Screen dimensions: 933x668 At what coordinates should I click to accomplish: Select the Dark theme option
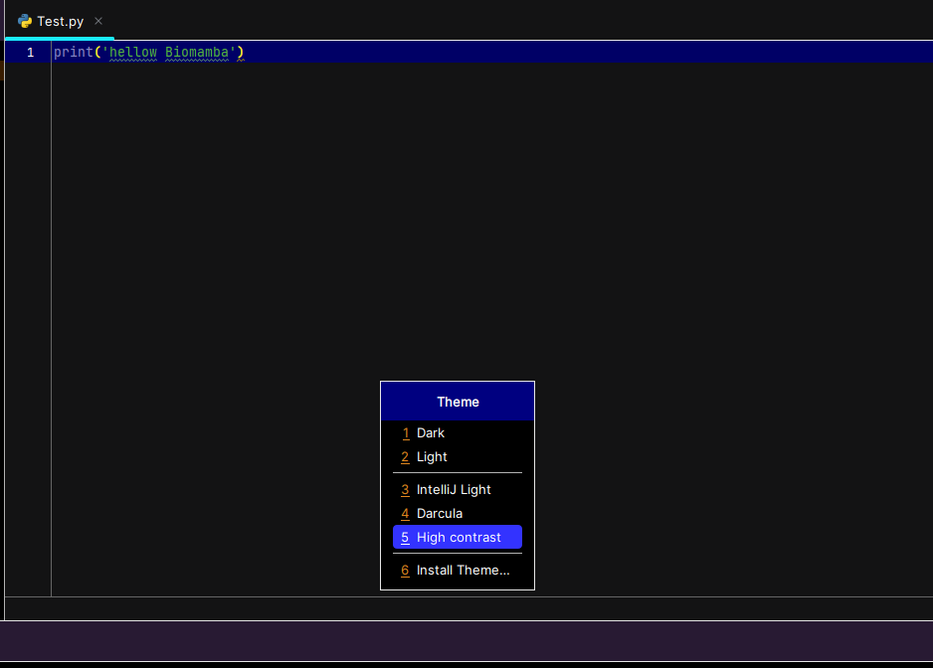pos(457,433)
